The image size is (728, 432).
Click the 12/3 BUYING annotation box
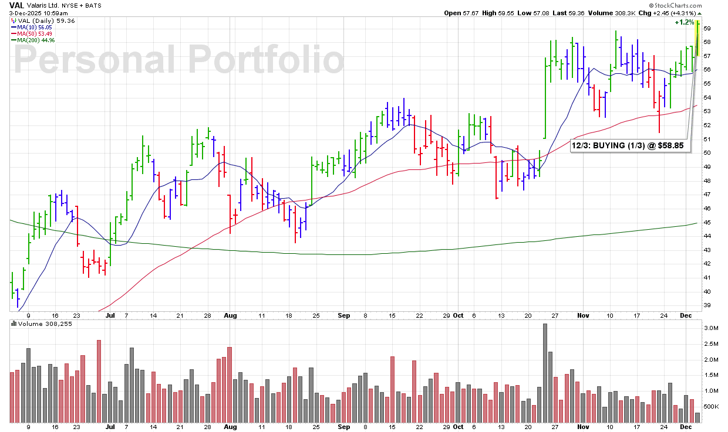tap(628, 145)
